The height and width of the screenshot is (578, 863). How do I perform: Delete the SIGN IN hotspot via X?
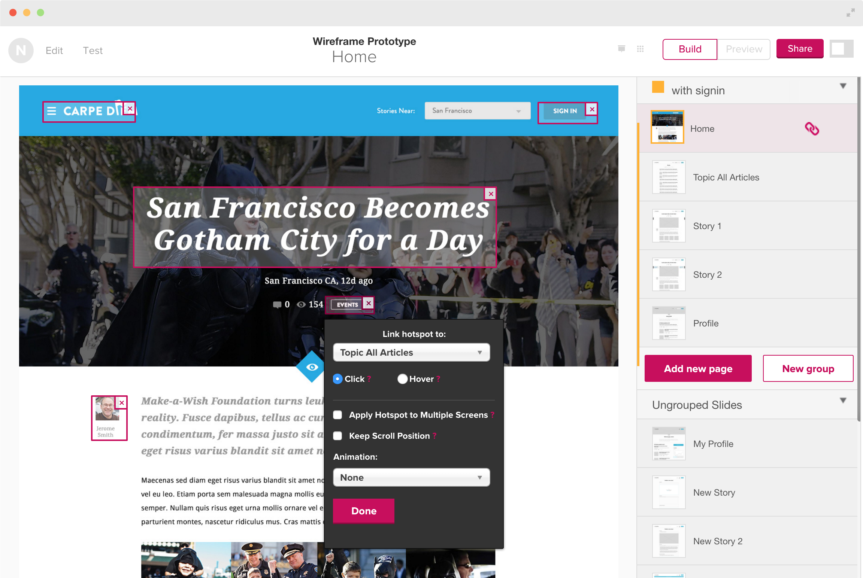[x=592, y=109]
